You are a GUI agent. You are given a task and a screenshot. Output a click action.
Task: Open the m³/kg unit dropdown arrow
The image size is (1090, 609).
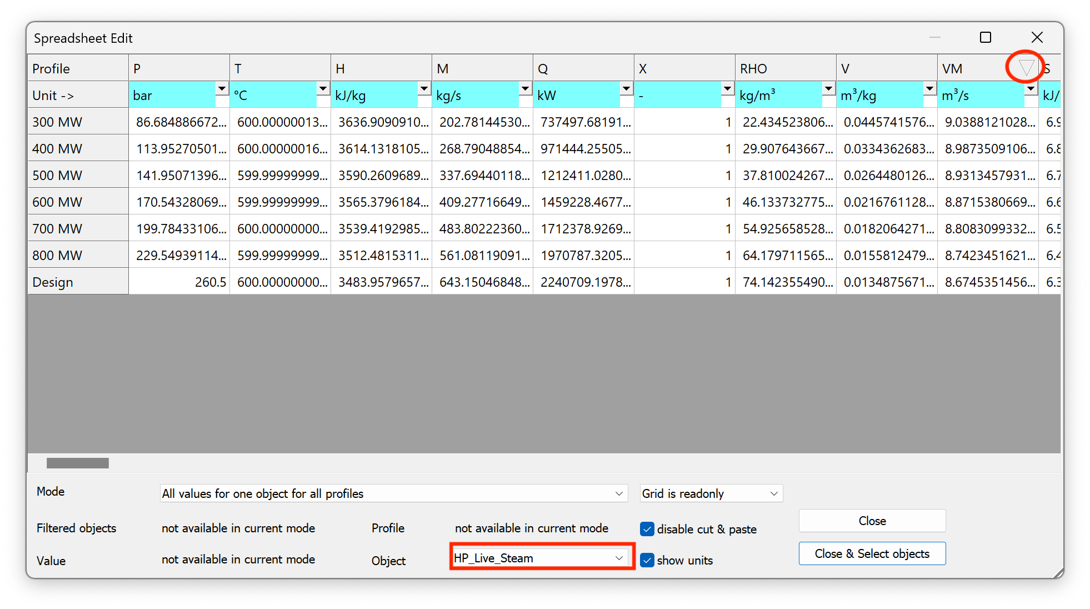point(929,89)
